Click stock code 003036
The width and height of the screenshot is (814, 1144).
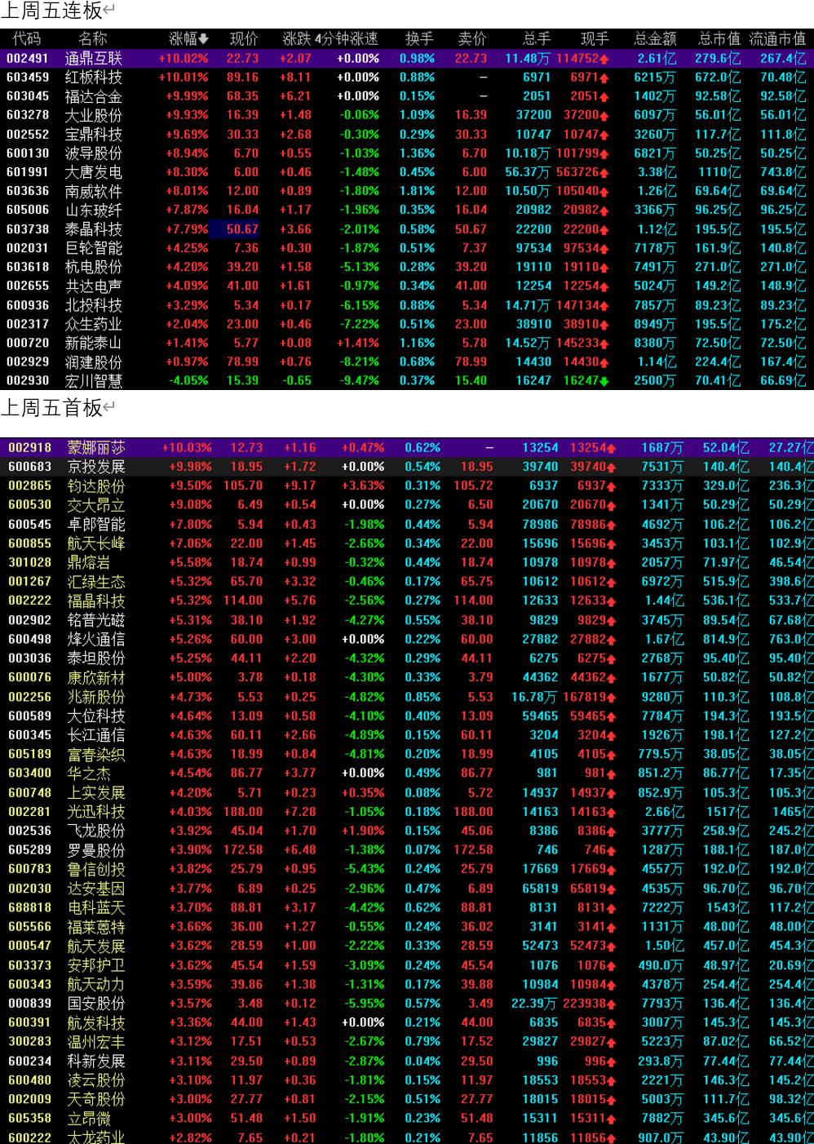[29, 658]
